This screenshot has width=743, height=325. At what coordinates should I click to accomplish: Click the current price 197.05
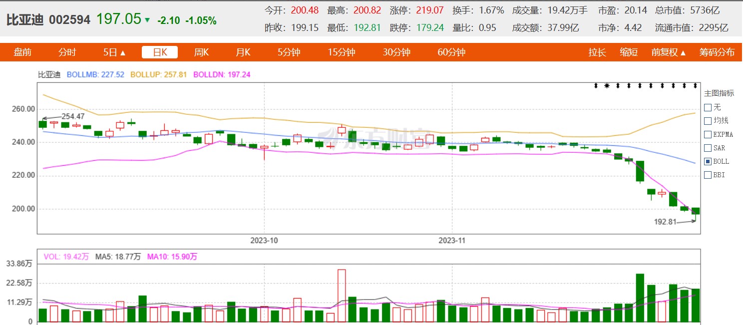[119, 19]
